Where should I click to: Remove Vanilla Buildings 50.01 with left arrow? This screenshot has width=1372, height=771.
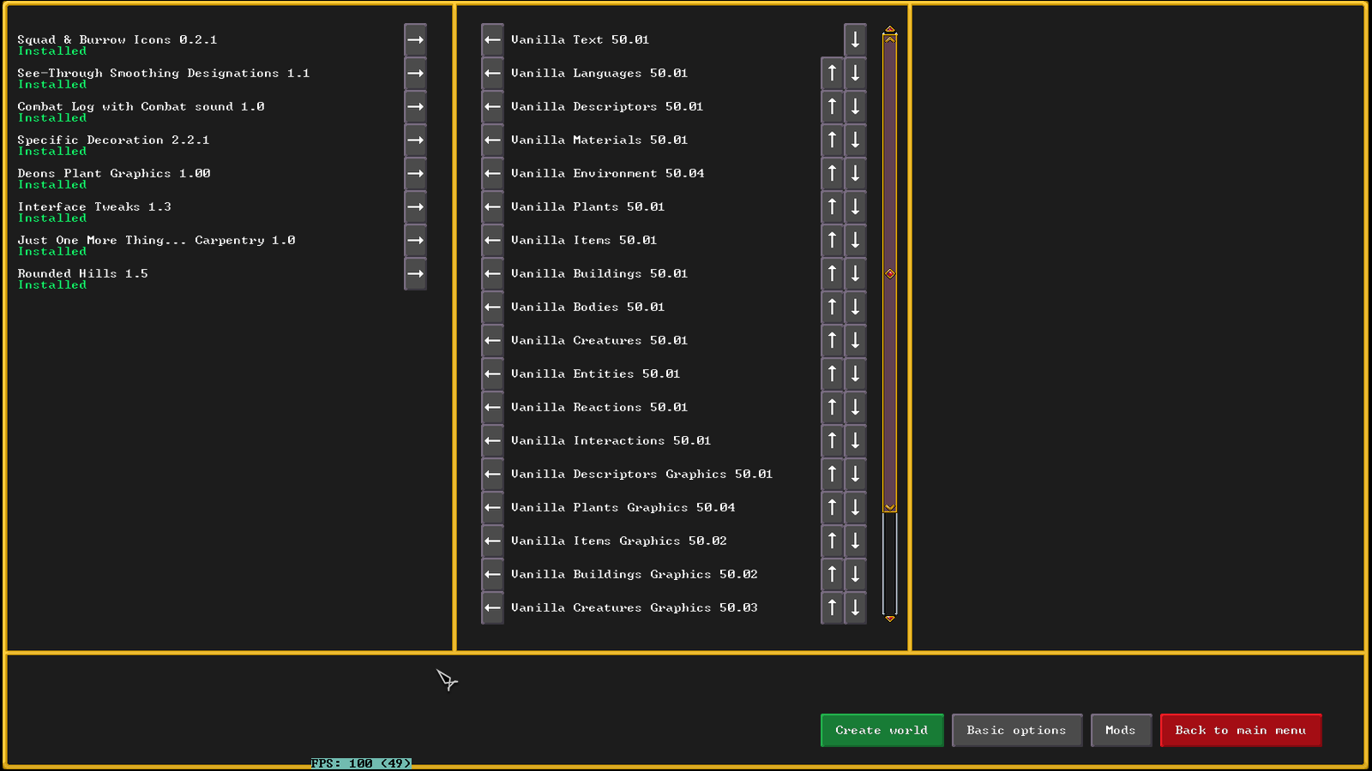coord(492,273)
